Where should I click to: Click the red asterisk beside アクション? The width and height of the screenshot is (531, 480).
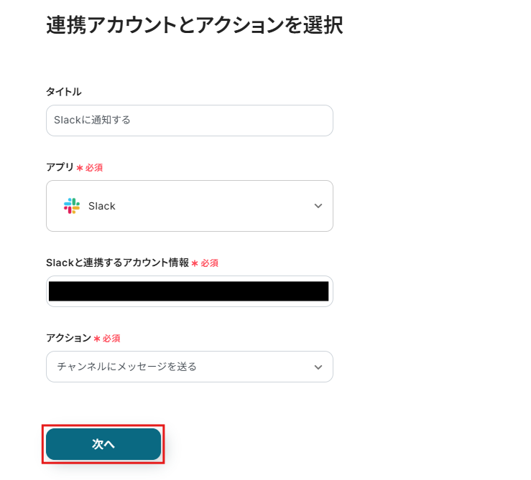97,339
